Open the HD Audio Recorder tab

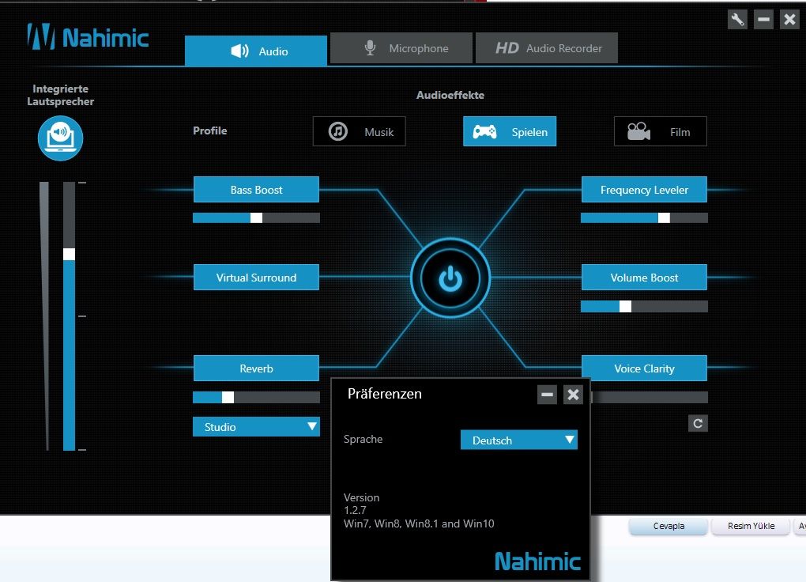pyautogui.click(x=546, y=48)
